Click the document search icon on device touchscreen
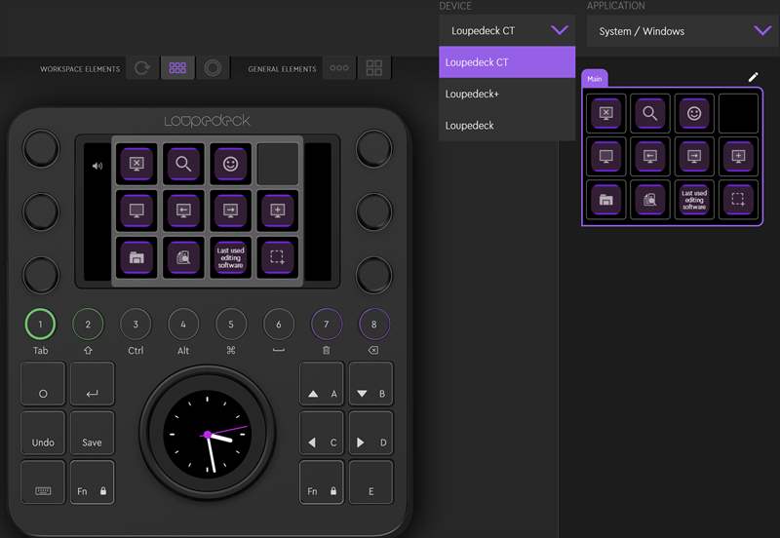The width and height of the screenshot is (780, 538). pyautogui.click(x=183, y=257)
